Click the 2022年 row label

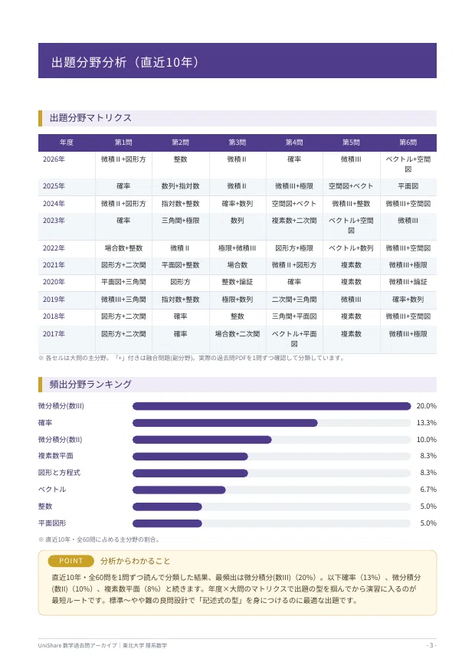pos(54,247)
